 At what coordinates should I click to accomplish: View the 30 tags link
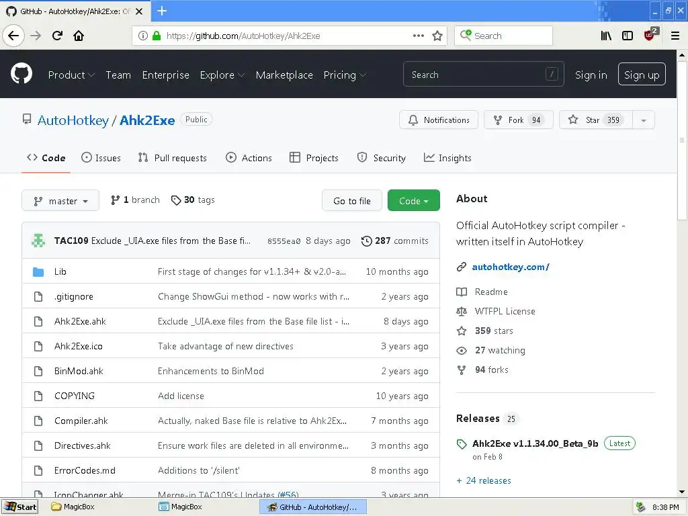click(193, 200)
